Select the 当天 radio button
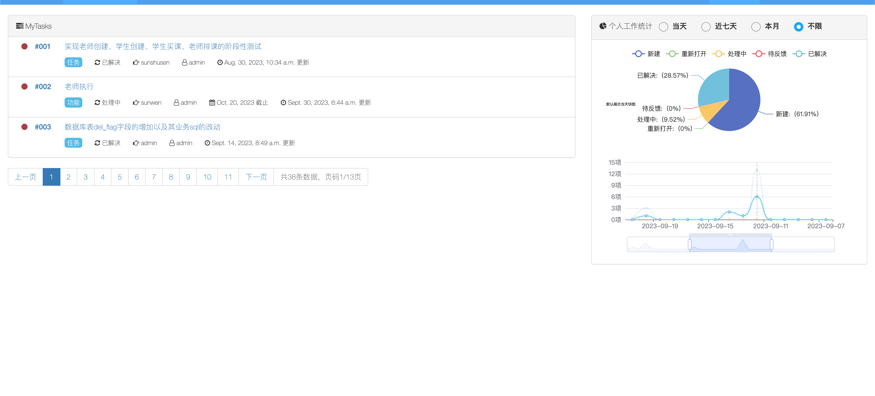The height and width of the screenshot is (396, 875). 663,27
